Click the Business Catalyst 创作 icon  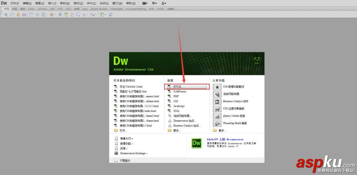coord(217,101)
